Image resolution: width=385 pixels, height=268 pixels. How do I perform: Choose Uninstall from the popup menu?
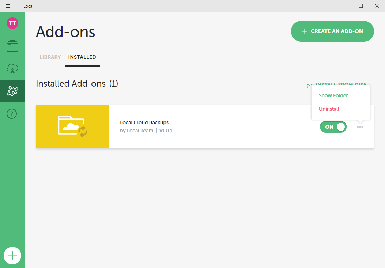[329, 109]
